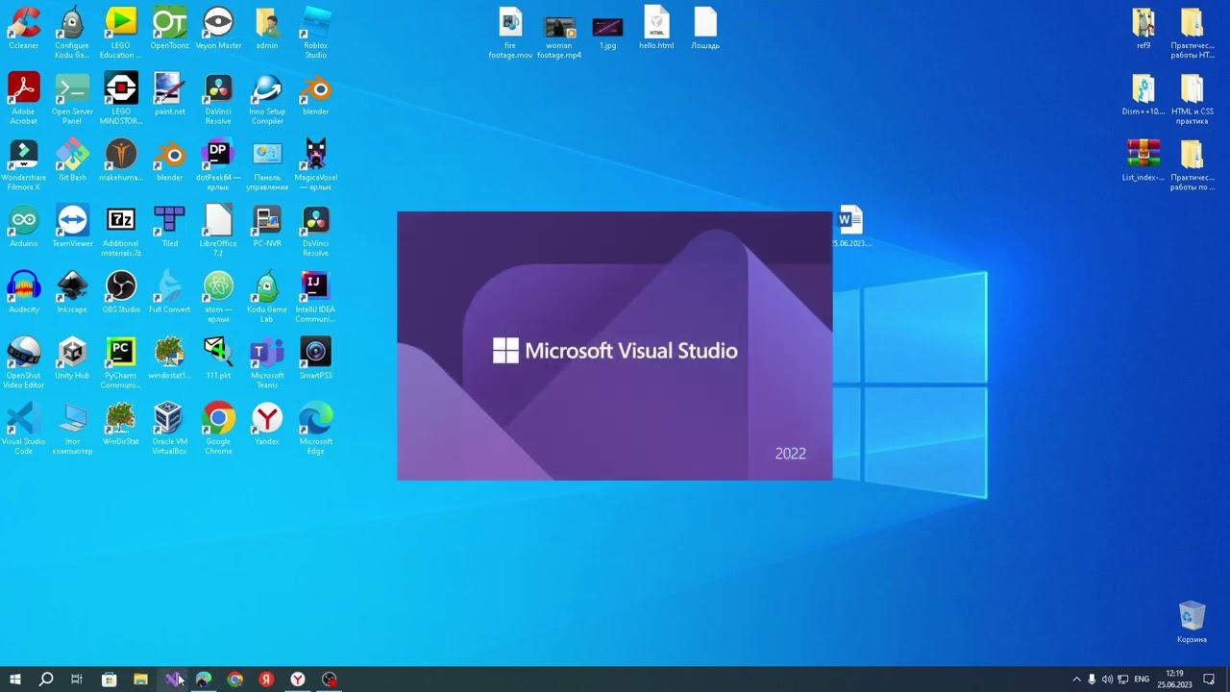Viewport: 1230px width, 692px height.
Task: Select the LEGO Education desktop icon
Action: pos(121,33)
